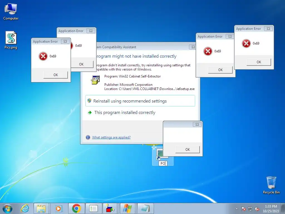Open Windows Explorer folder taskbar icon
This screenshot has height=214, width=285.
coord(41,208)
